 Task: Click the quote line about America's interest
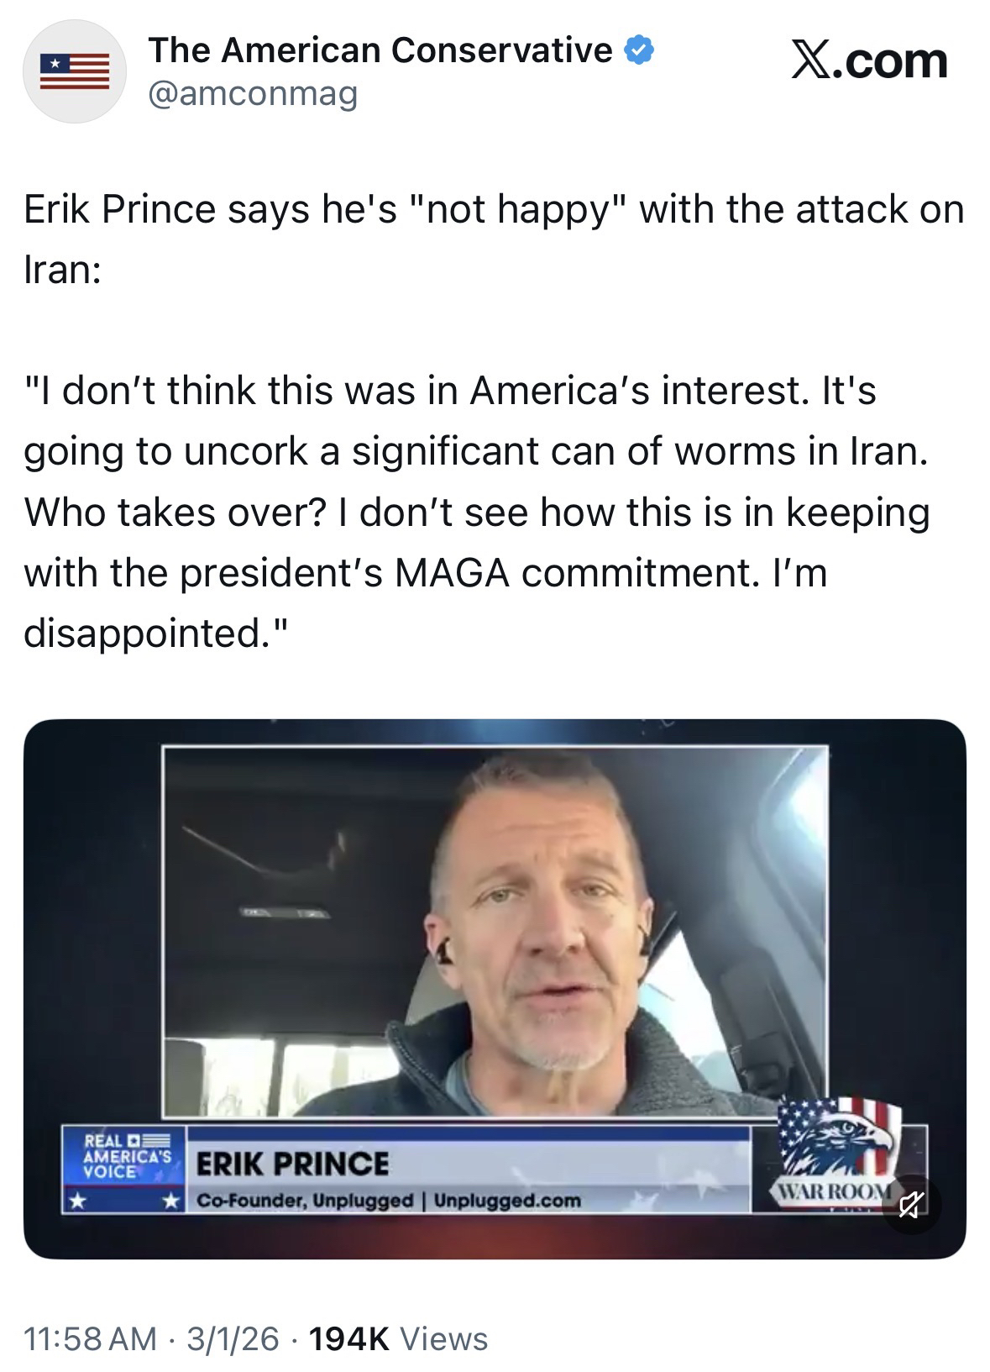tap(450, 391)
